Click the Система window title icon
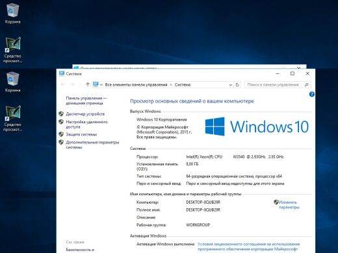 click(x=62, y=73)
